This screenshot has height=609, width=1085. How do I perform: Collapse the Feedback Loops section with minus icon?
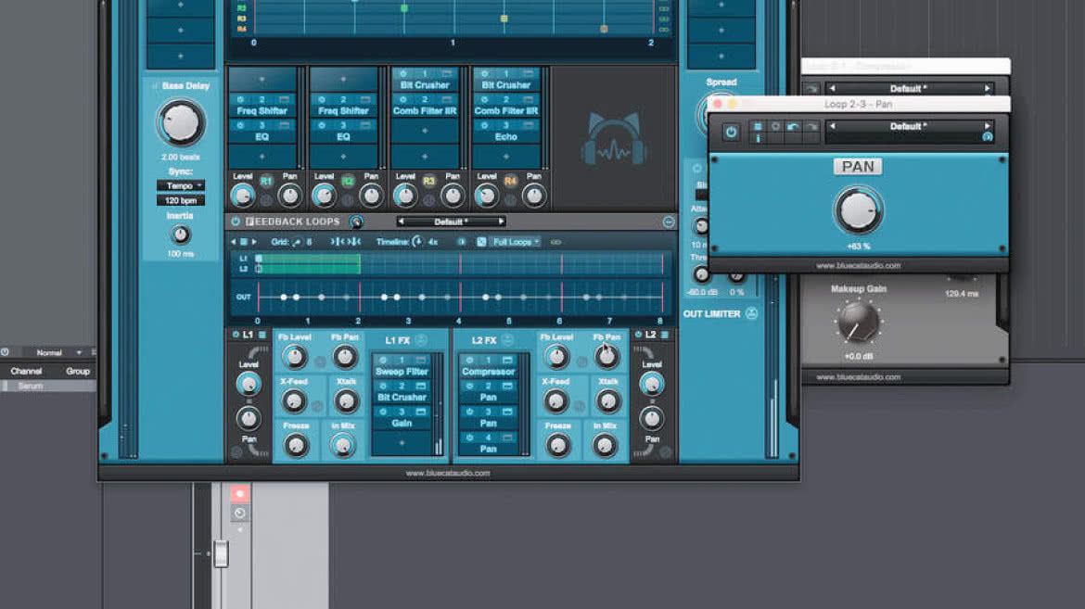click(669, 222)
